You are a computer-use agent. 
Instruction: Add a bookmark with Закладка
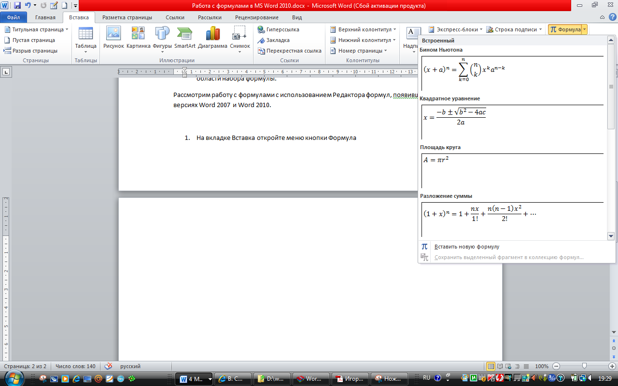(x=274, y=40)
